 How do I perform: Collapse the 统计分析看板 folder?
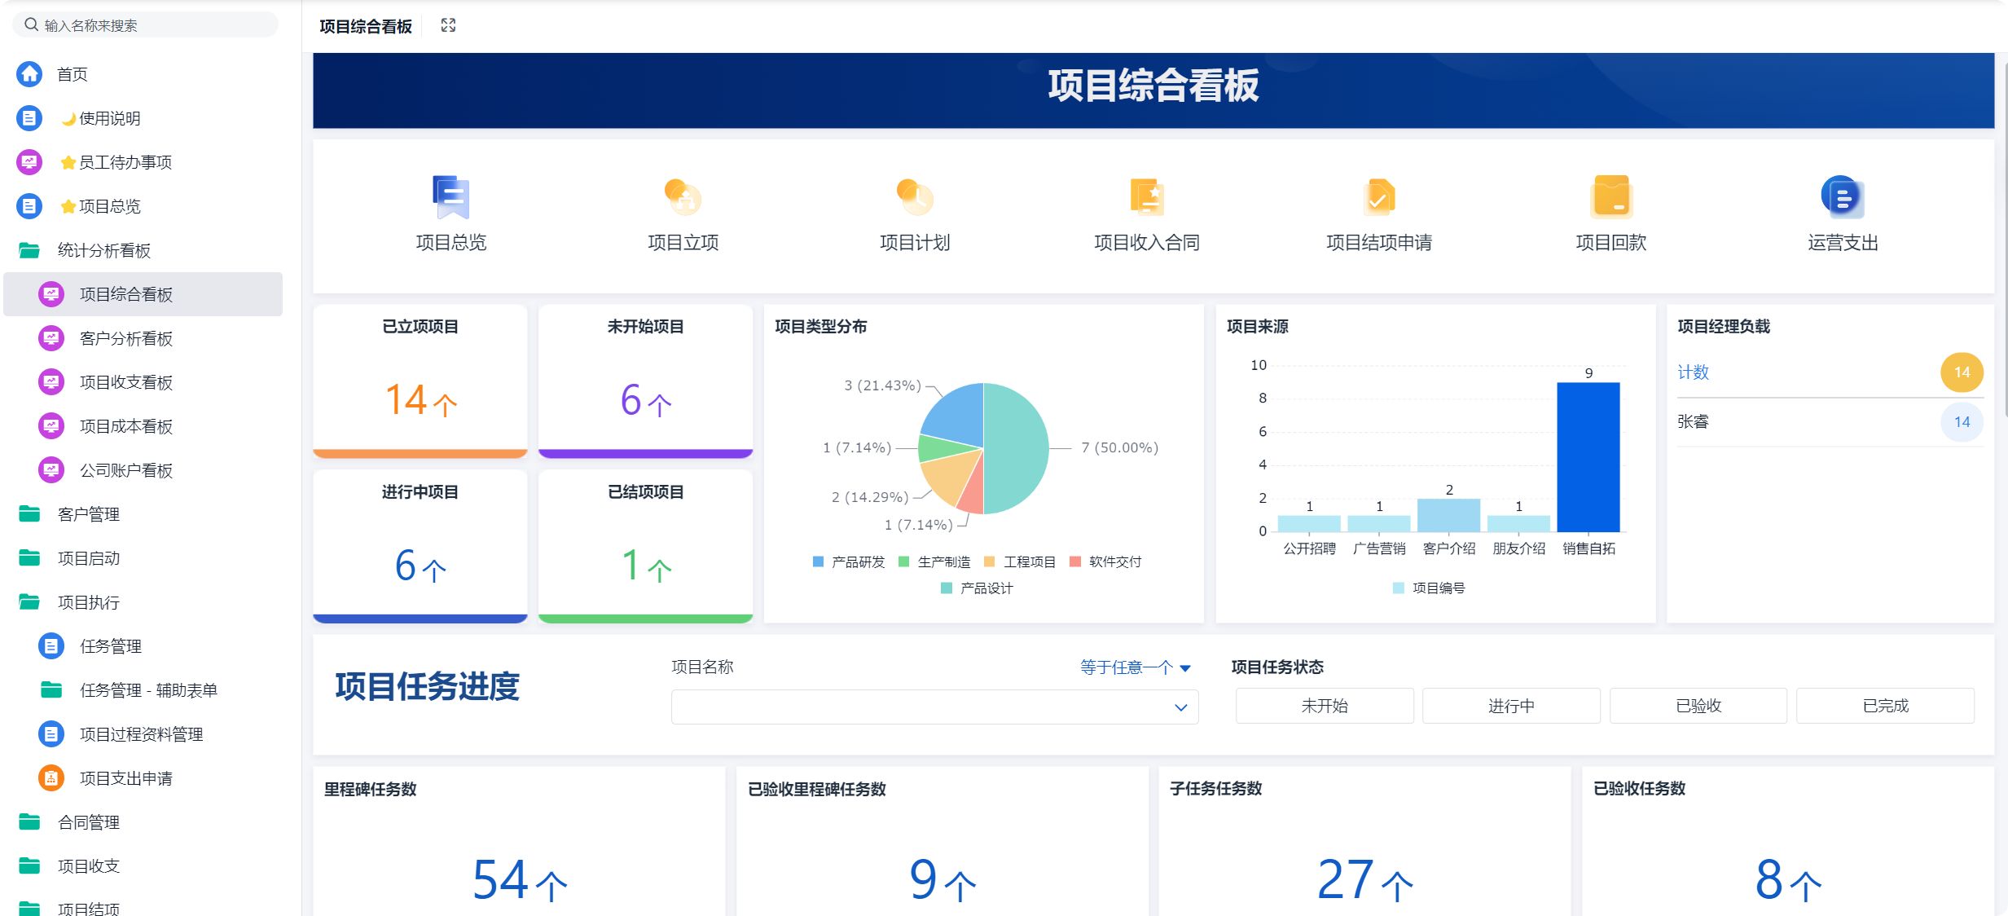tap(103, 250)
